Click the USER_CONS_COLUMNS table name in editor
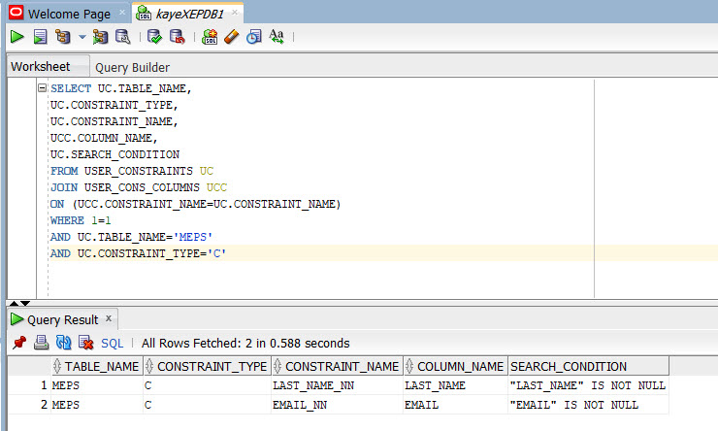Image resolution: width=718 pixels, height=431 pixels. point(142,187)
